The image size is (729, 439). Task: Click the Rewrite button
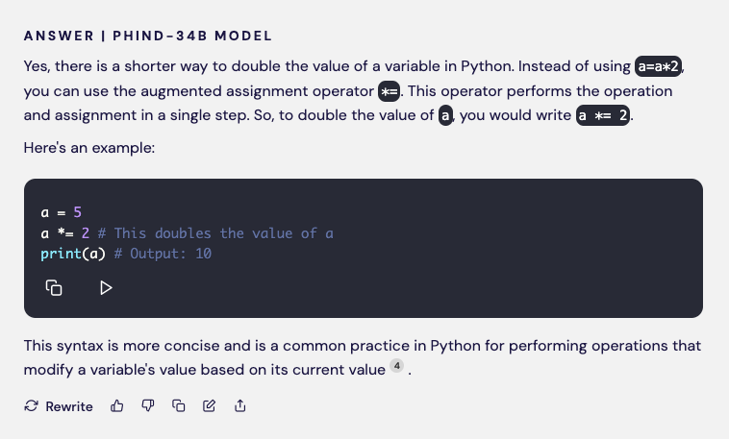coord(60,406)
